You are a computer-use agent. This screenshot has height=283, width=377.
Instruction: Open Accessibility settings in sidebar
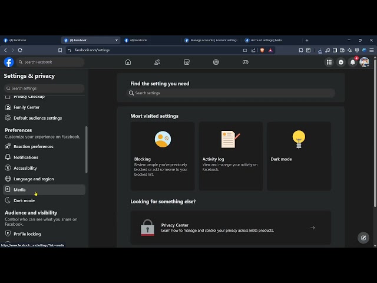coord(44,168)
